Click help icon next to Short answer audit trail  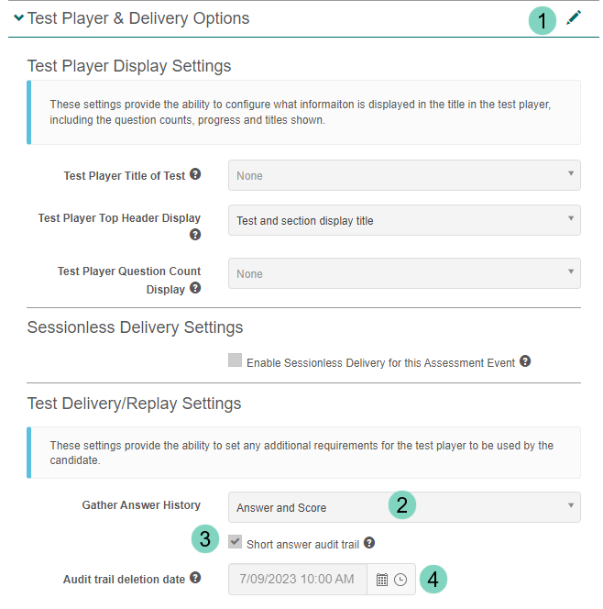369,543
